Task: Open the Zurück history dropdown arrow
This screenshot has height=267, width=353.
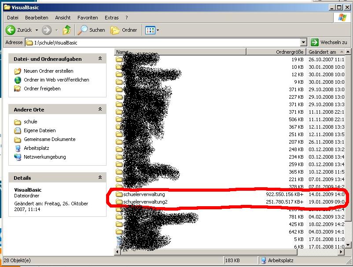Action: [37, 30]
